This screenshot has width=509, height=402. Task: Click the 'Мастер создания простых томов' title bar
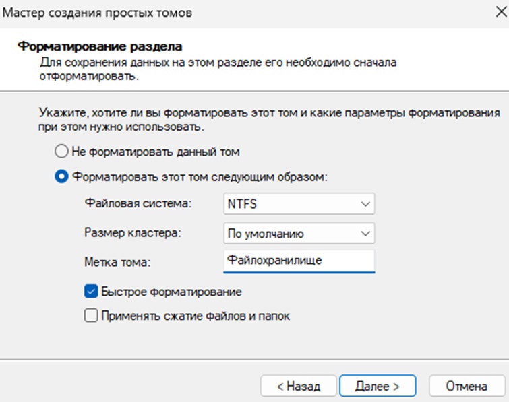click(97, 13)
